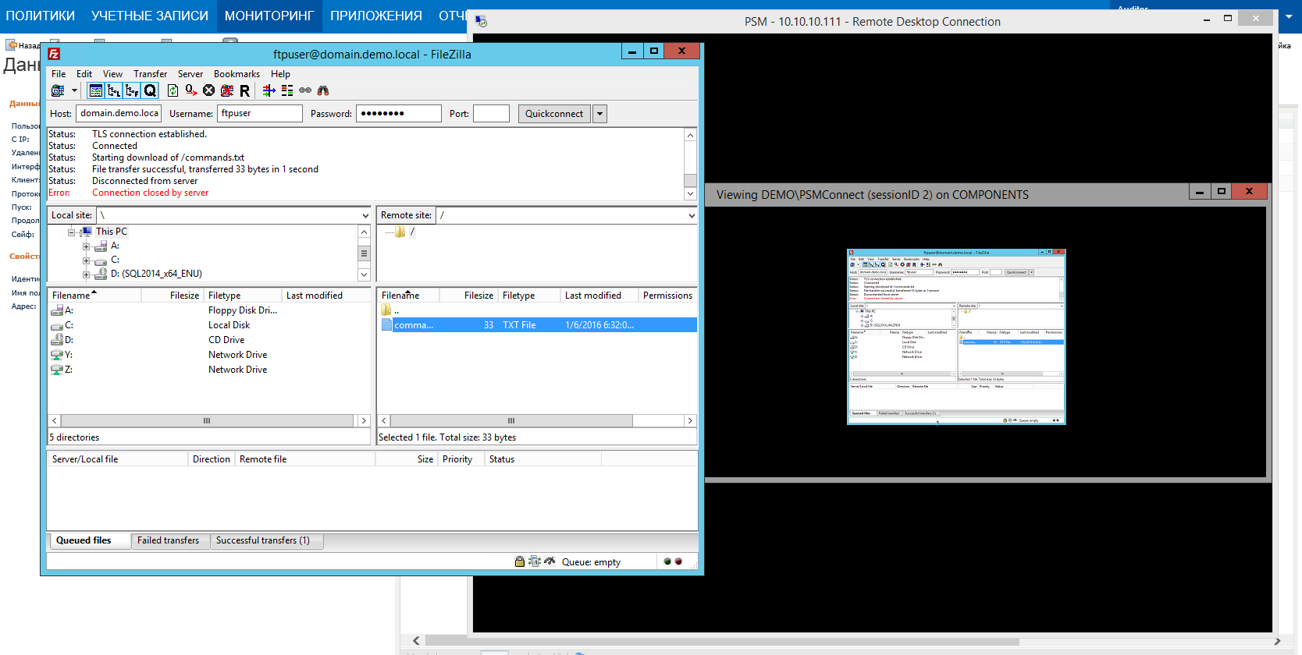Select This PC in local tree
This screenshot has width=1302, height=655.
[x=111, y=232]
